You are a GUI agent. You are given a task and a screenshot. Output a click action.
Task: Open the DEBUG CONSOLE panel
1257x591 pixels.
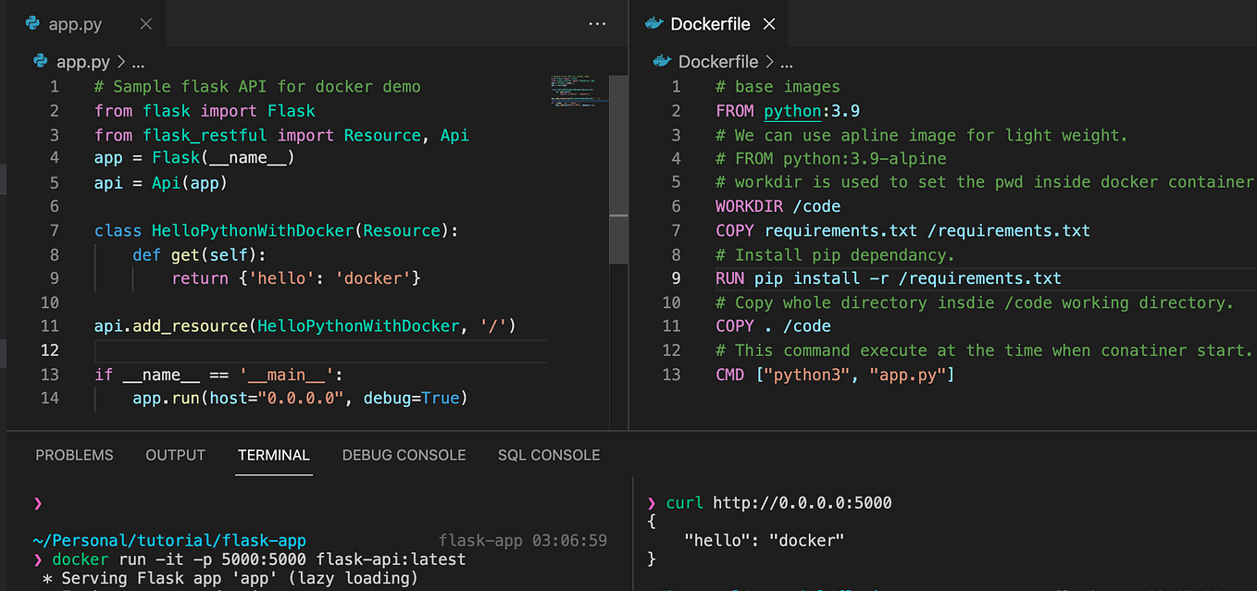[404, 455]
